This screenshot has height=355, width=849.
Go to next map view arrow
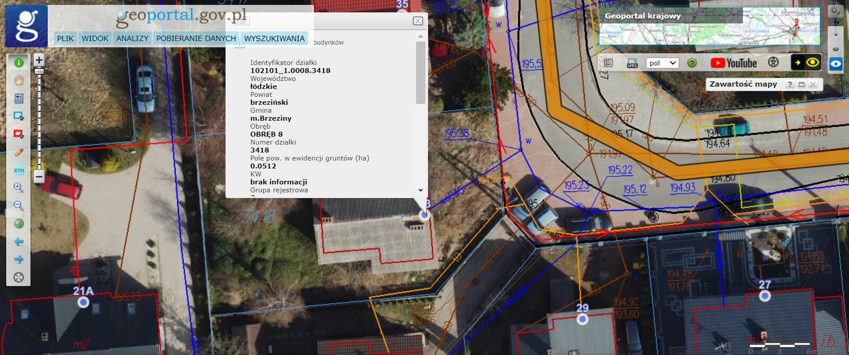pos(19,259)
